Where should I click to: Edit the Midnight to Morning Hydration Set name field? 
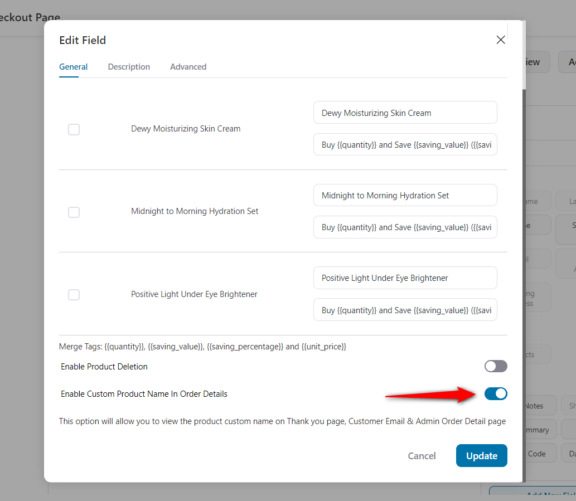tap(405, 195)
